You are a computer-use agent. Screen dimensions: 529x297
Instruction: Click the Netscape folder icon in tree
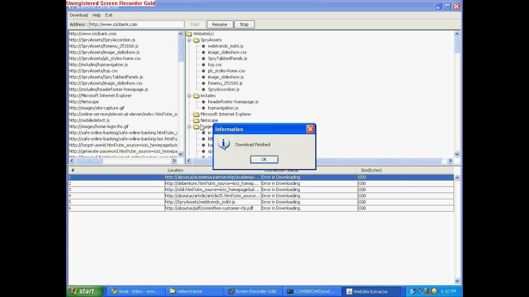[196, 120]
